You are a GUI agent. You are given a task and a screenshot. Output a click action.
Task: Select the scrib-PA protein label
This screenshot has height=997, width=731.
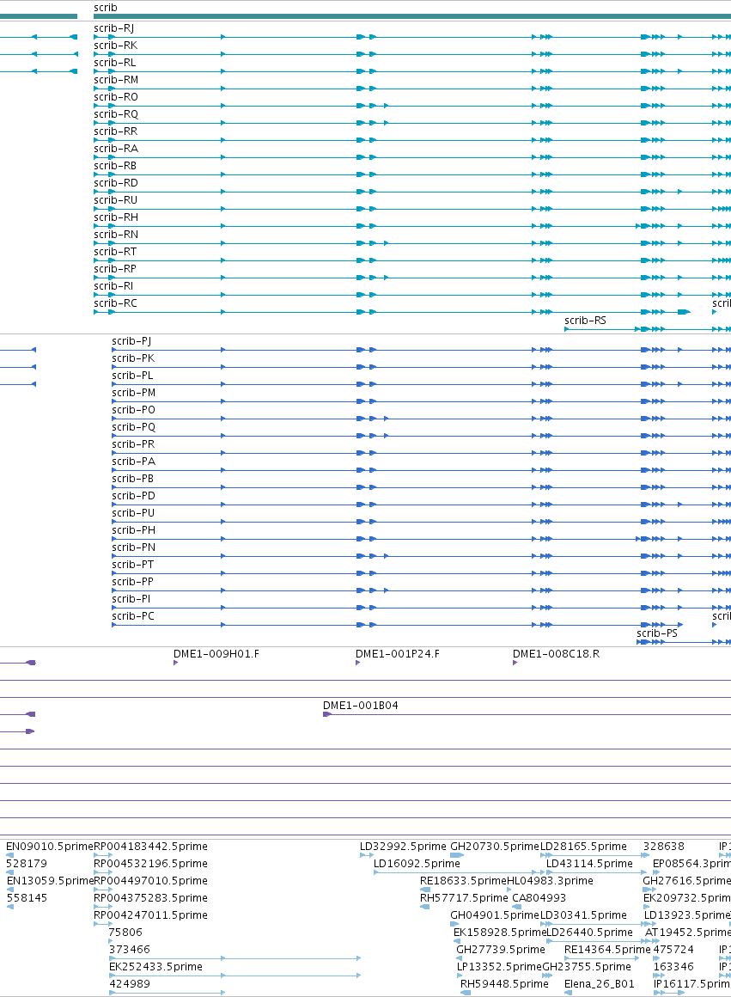tap(133, 461)
